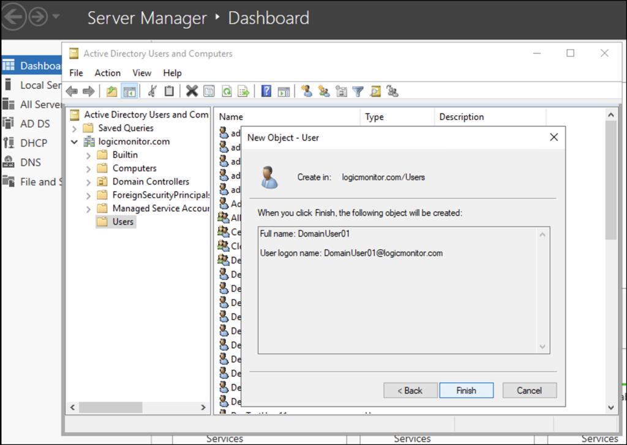Refresh the view with the refresh icon
627x445 pixels.
point(226,91)
